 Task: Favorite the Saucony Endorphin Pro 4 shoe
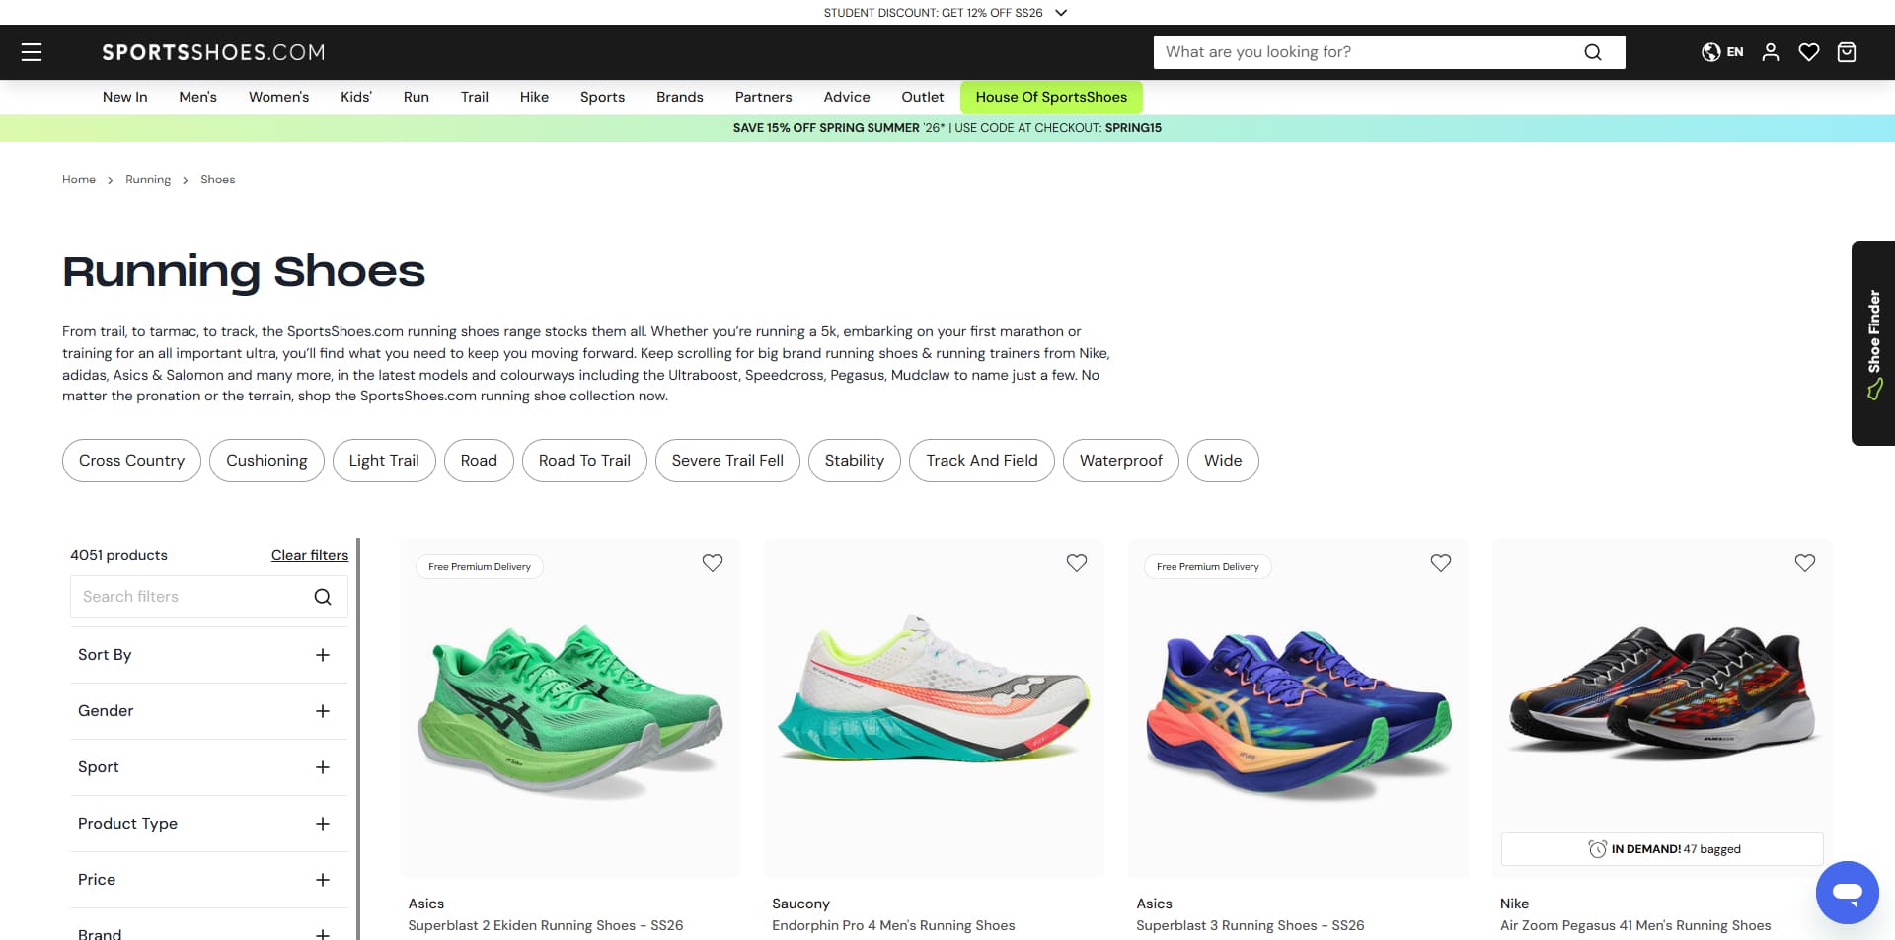pyautogui.click(x=1077, y=563)
